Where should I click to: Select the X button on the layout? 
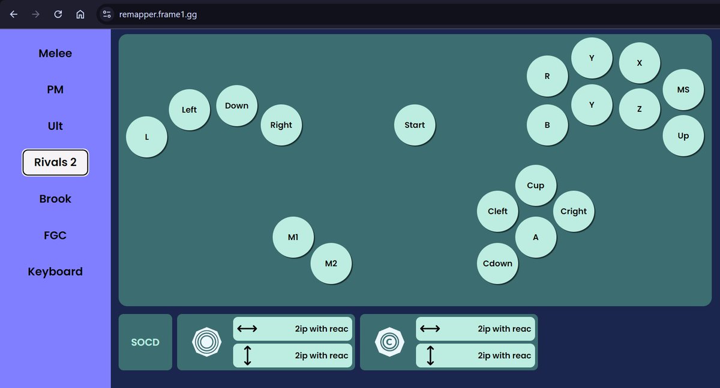[639, 63]
